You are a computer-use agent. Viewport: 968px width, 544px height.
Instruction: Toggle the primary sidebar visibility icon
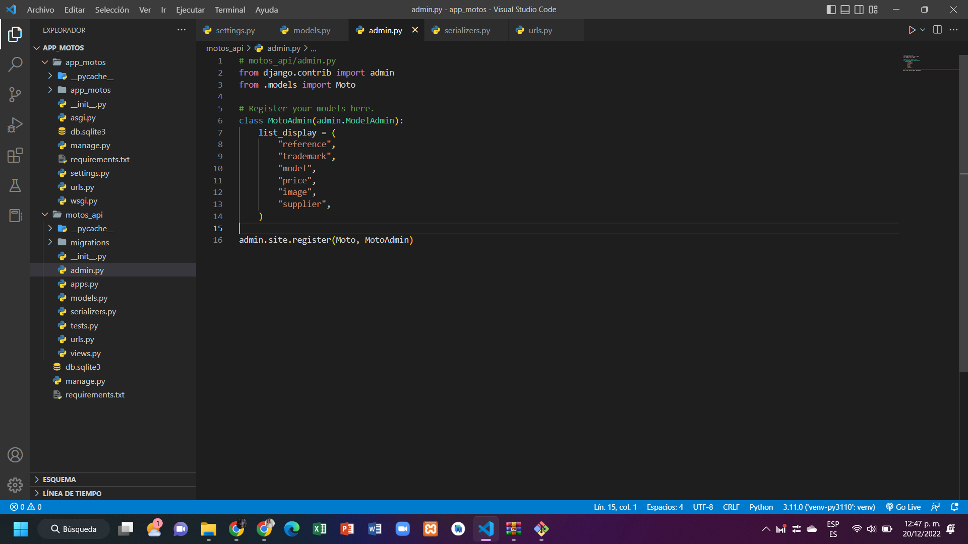click(831, 9)
